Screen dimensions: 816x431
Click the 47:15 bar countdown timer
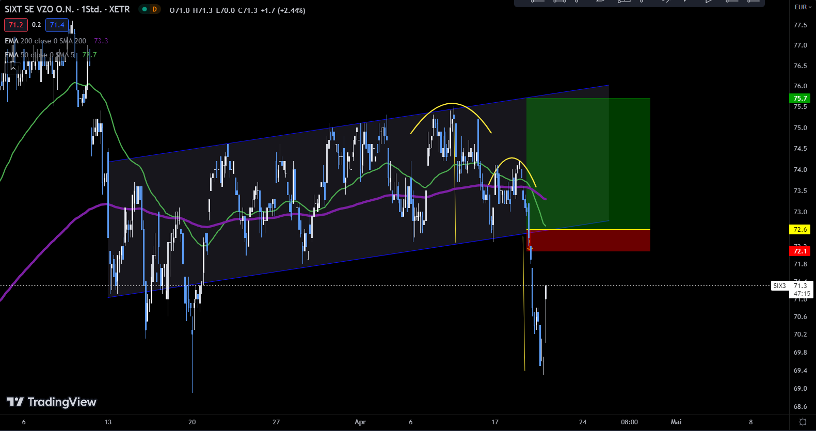tap(802, 294)
